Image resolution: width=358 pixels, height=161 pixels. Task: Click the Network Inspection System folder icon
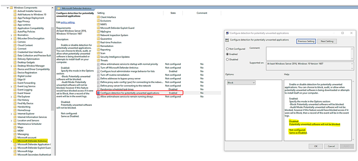point(98,35)
